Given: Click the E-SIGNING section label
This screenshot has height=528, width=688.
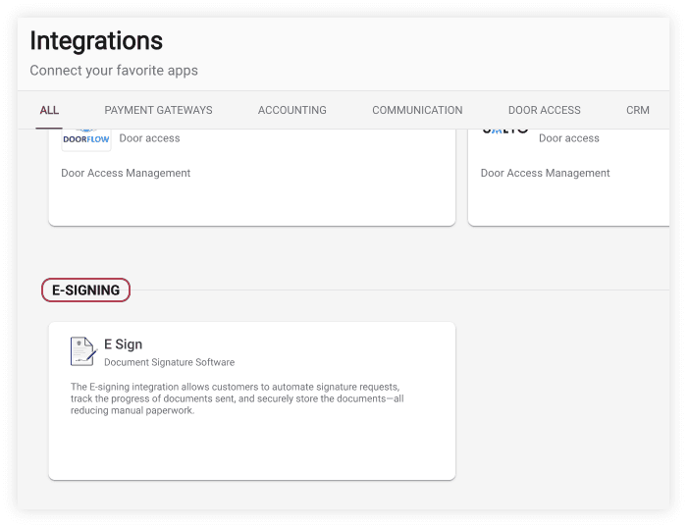Looking at the screenshot, I should tap(85, 290).
